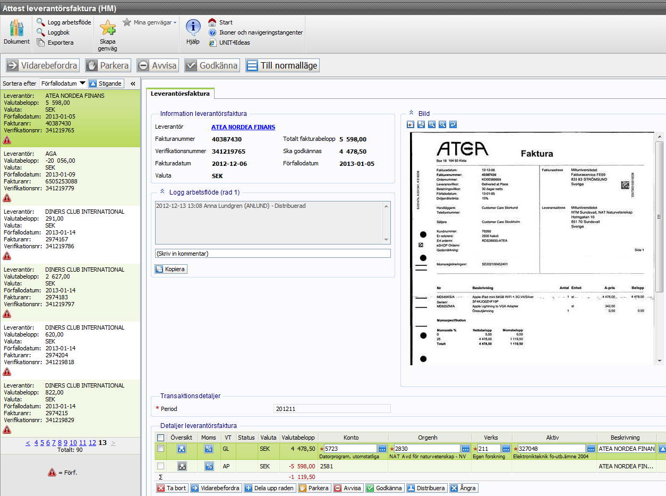The width and height of the screenshot is (666, 496).
Task: Toggle the Stigande sort order button
Action: point(106,83)
